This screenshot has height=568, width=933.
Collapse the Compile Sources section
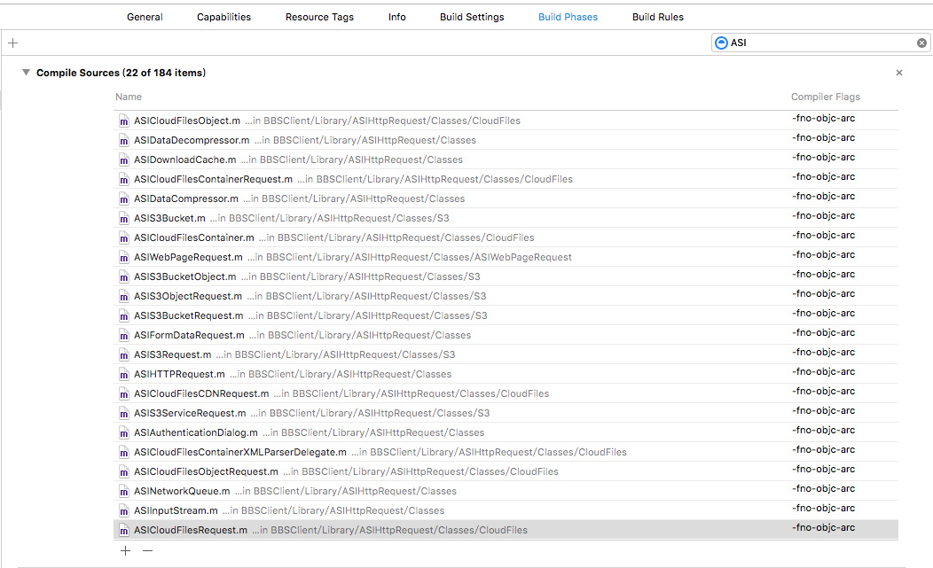point(27,73)
